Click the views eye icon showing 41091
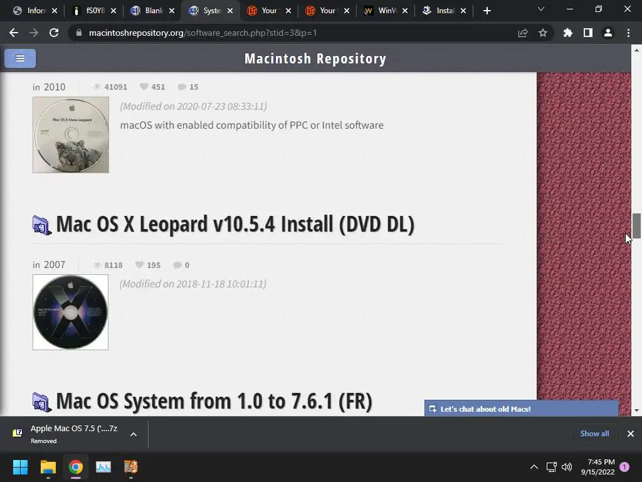 pyautogui.click(x=97, y=87)
